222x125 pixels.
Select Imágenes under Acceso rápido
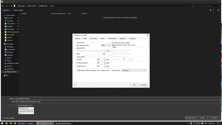coord(10,26)
